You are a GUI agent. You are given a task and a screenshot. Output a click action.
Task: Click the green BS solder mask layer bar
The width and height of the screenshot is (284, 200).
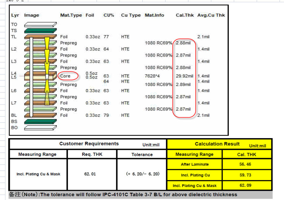pyautogui.click(x=40, y=121)
